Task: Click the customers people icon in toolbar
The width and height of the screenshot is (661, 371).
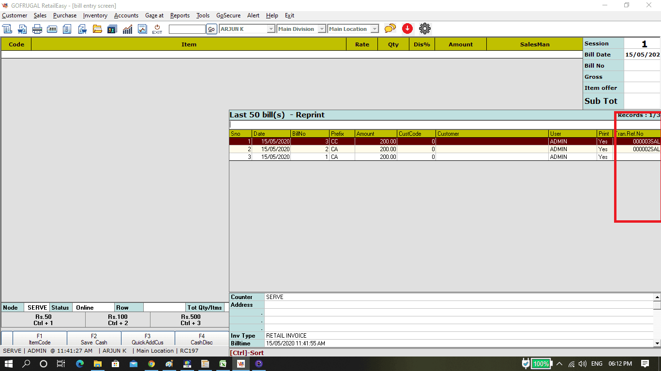Action: pos(112,29)
